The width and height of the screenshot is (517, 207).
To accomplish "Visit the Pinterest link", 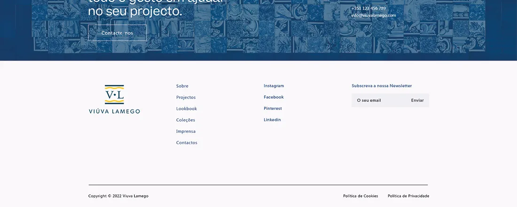I will [273, 108].
